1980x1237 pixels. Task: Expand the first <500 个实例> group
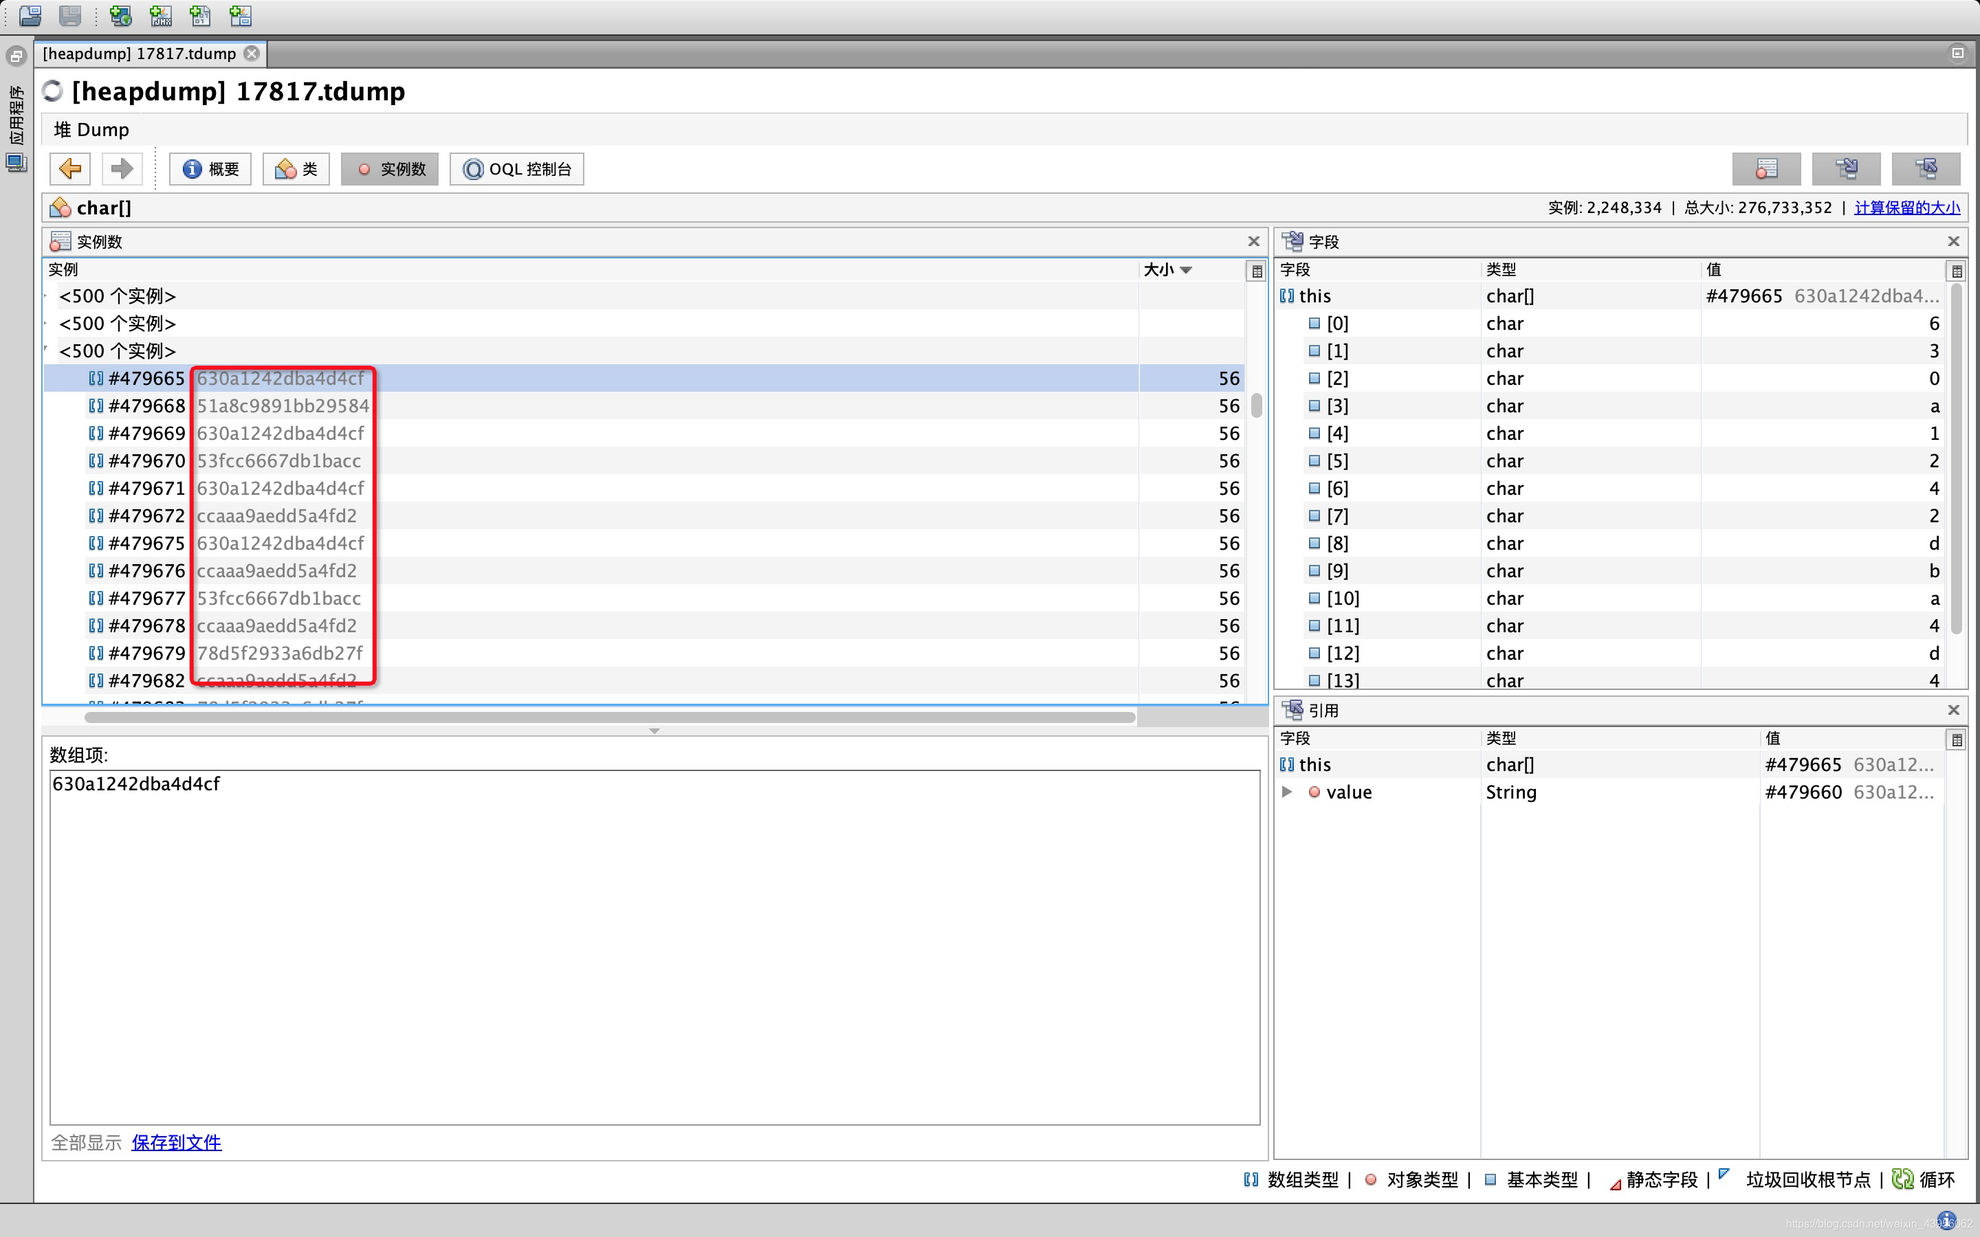click(47, 296)
